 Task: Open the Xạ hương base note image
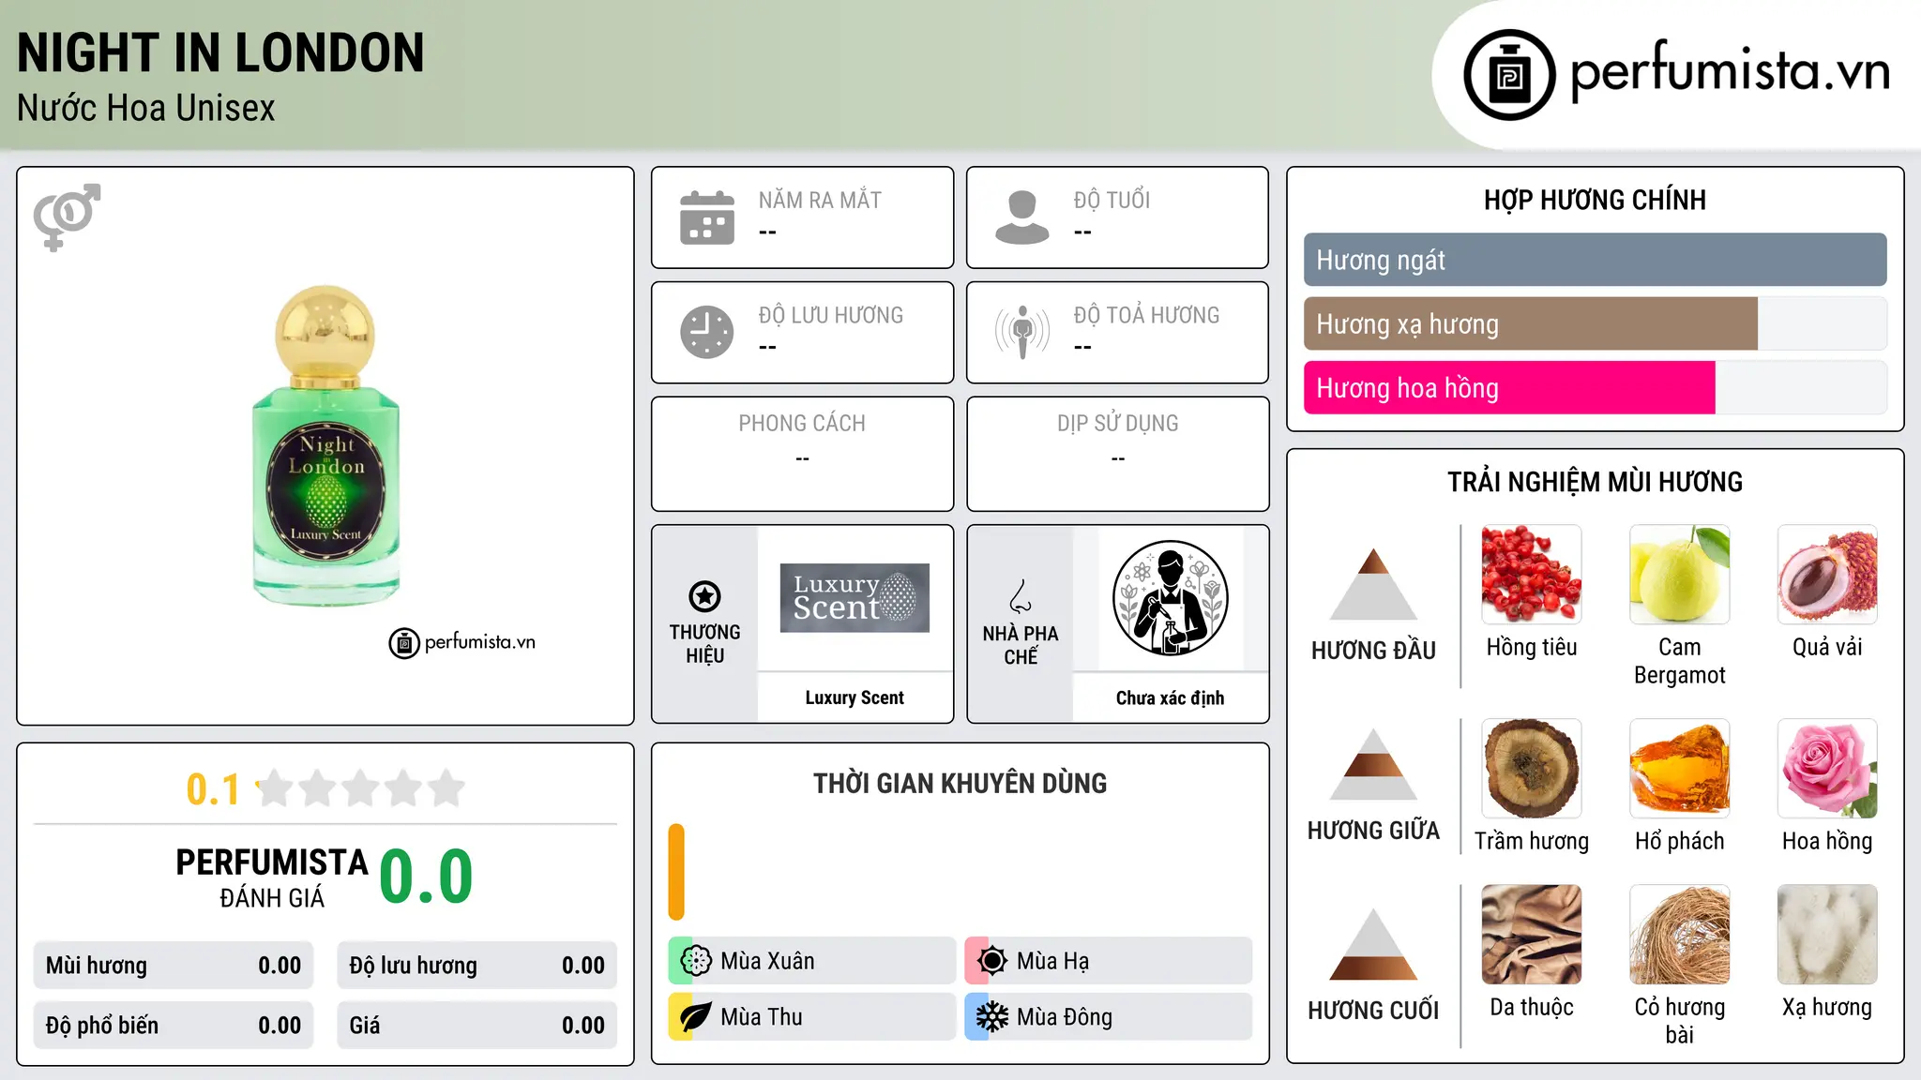(1827, 935)
